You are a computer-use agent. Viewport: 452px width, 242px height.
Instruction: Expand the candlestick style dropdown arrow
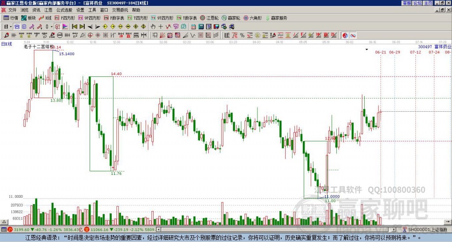(52, 27)
